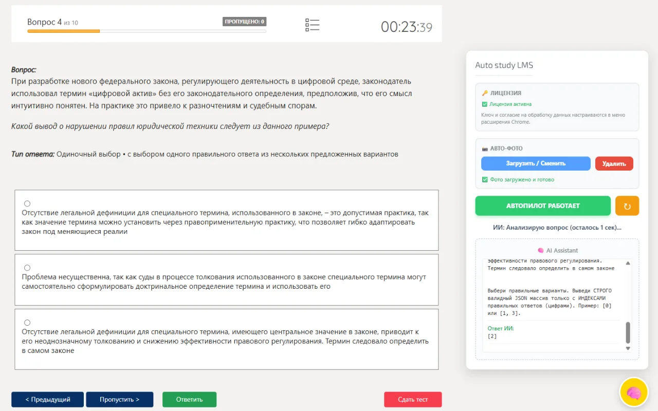
Task: Select the first answer about допустимая практика
Action: click(x=27, y=203)
